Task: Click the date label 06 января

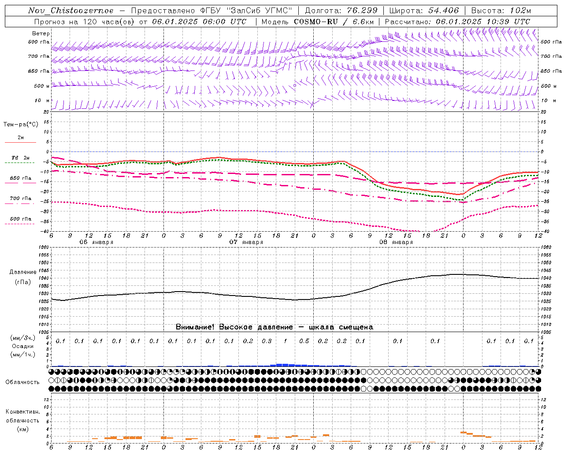Action: pyautogui.click(x=96, y=242)
